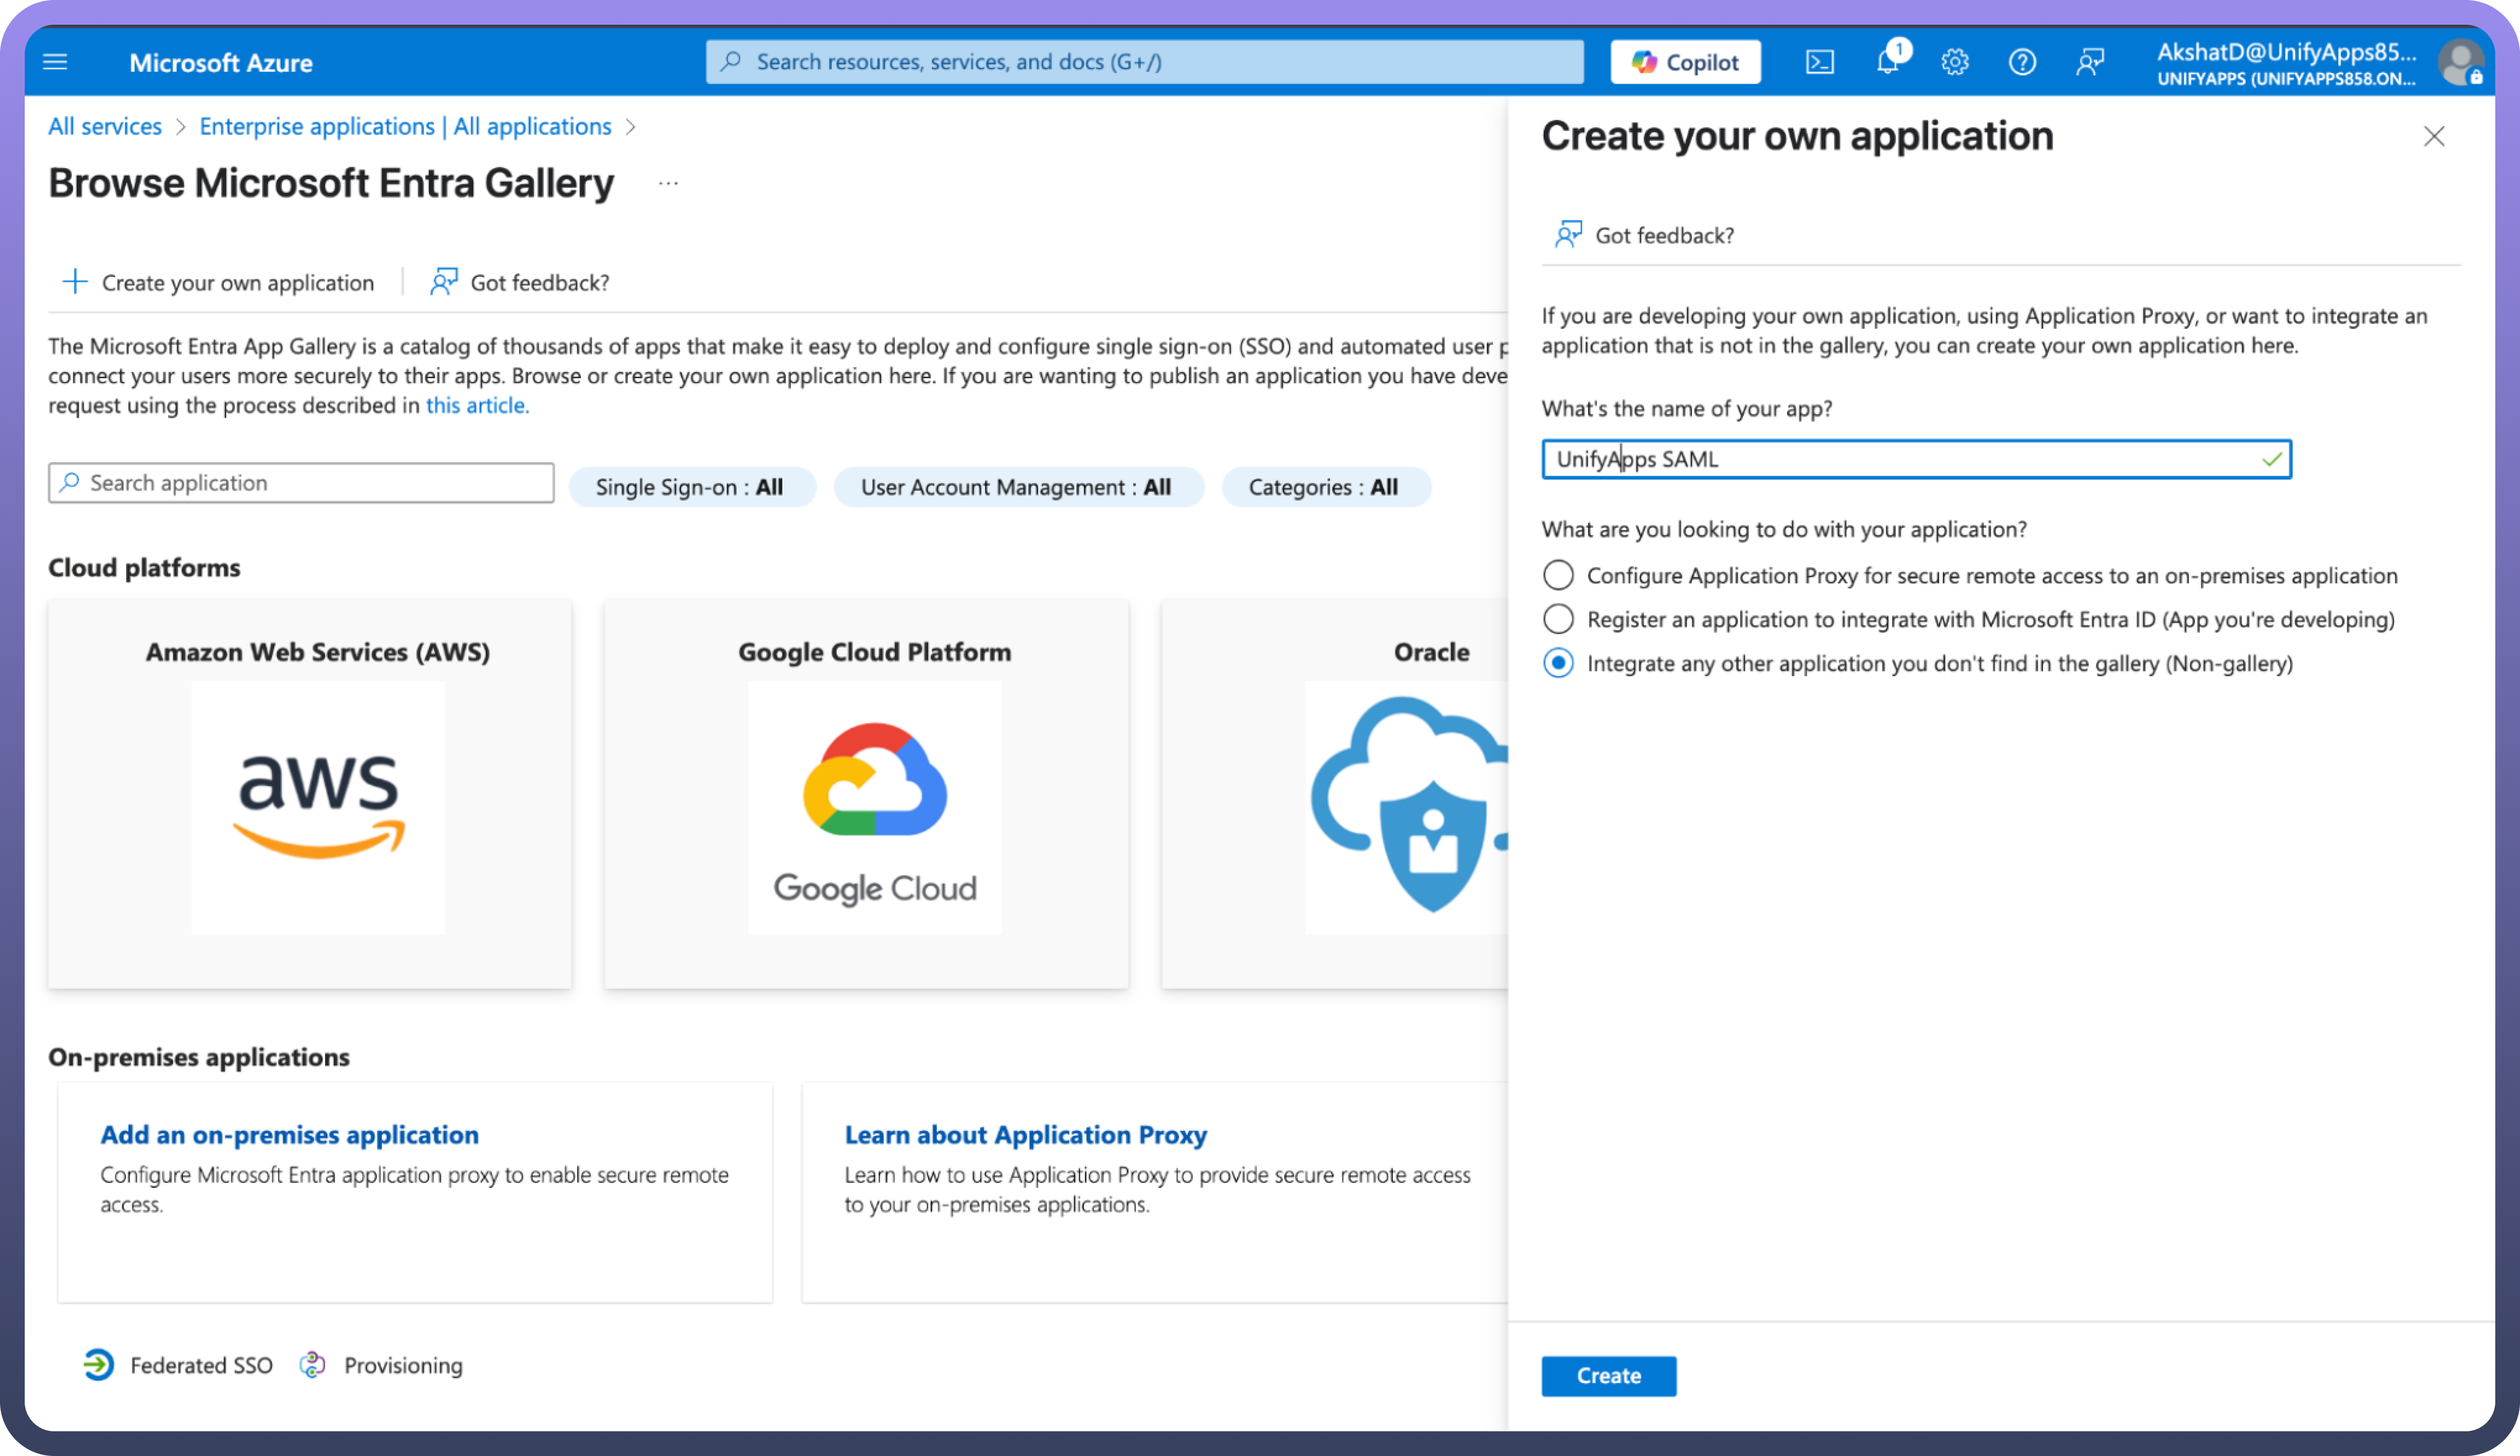Select the Non-gallery integration radio option
This screenshot has height=1456, width=2520.
[1557, 663]
